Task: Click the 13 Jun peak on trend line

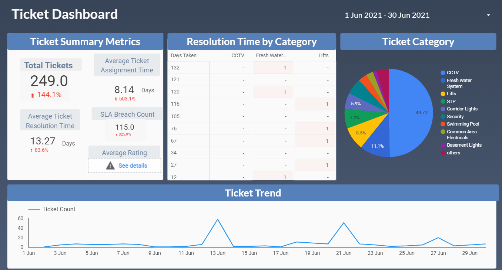Action: (x=218, y=219)
